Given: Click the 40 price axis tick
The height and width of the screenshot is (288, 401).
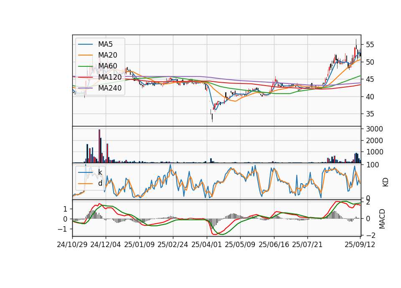Looking at the screenshot, I should (x=370, y=97).
